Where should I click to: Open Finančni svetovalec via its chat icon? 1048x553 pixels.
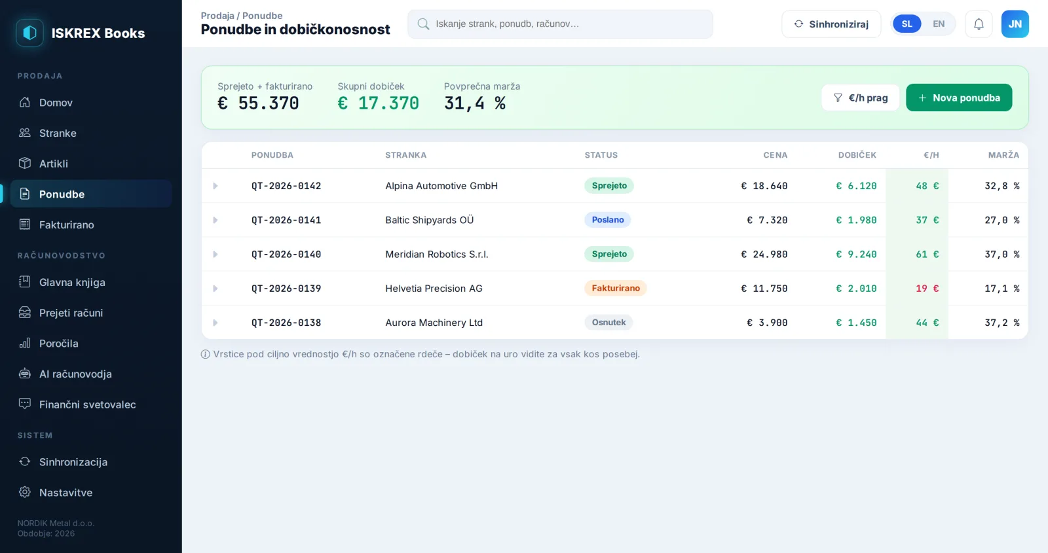tap(25, 404)
